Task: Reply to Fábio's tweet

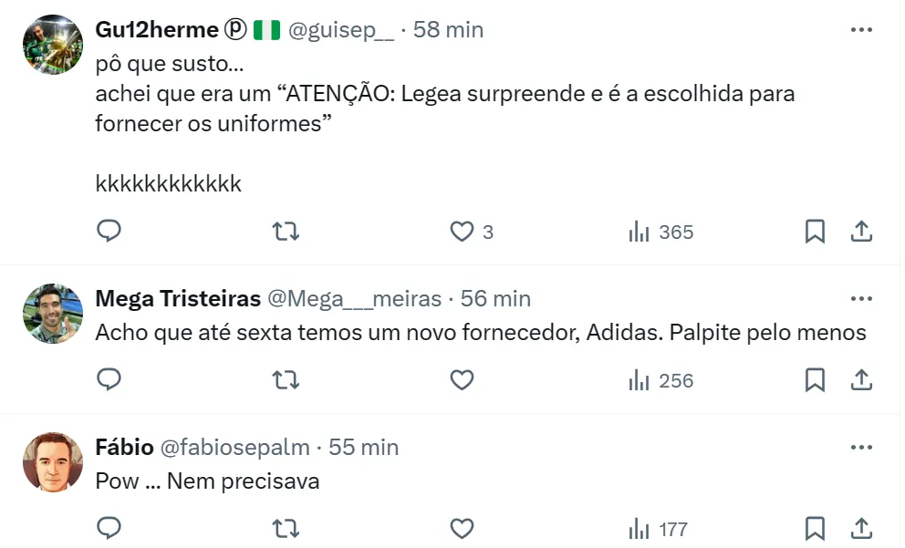Action: coord(109,528)
